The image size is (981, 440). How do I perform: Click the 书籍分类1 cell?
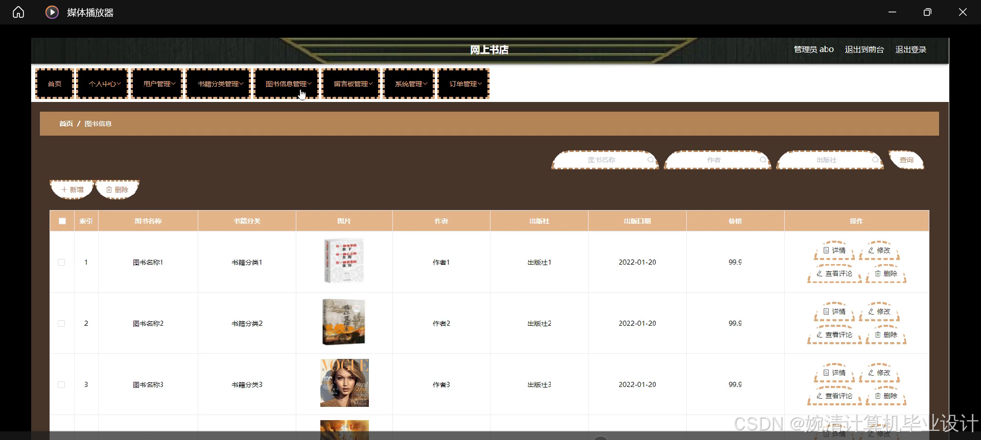247,262
